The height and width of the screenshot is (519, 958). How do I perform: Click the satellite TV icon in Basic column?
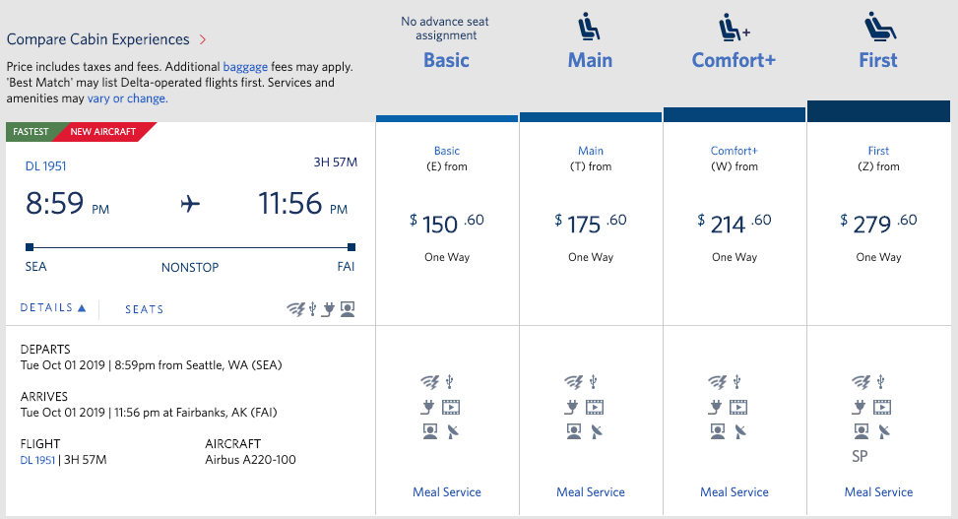click(451, 431)
